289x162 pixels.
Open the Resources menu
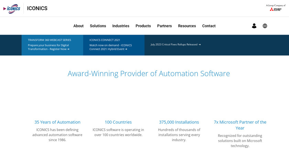click(x=187, y=26)
